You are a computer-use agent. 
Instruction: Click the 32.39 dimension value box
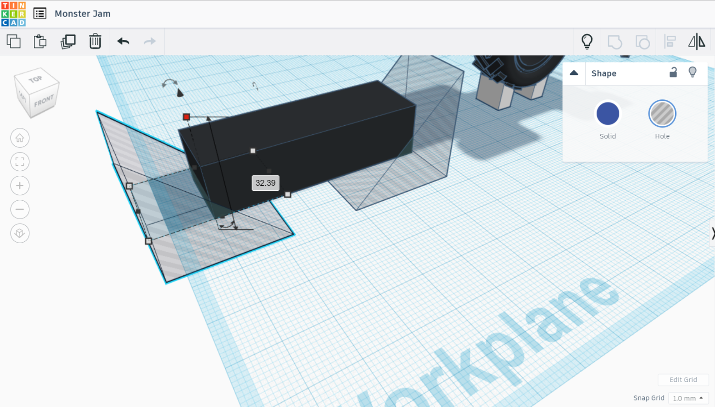(x=265, y=183)
